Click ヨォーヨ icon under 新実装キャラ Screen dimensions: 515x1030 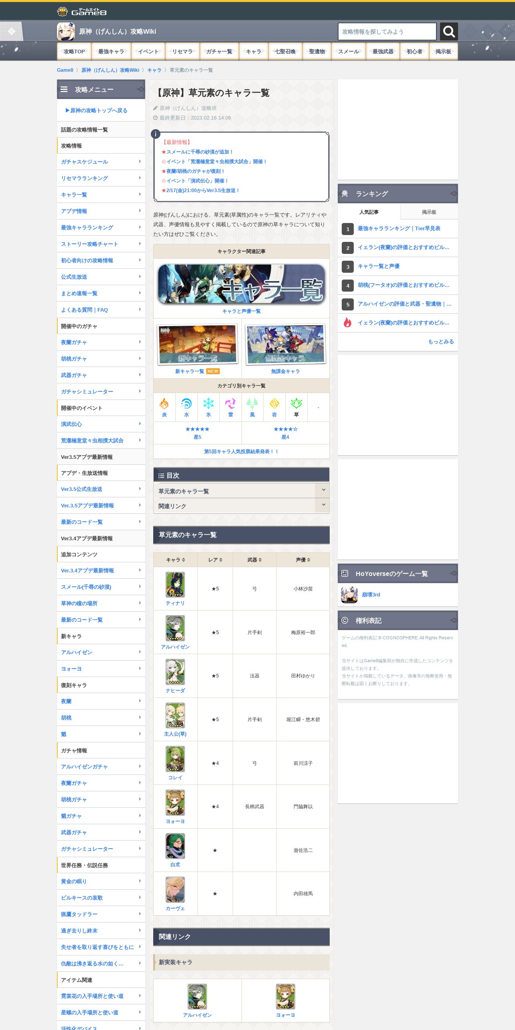tap(286, 997)
